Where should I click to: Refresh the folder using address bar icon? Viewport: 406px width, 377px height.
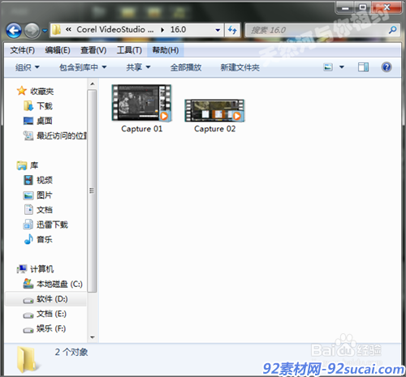(x=232, y=30)
